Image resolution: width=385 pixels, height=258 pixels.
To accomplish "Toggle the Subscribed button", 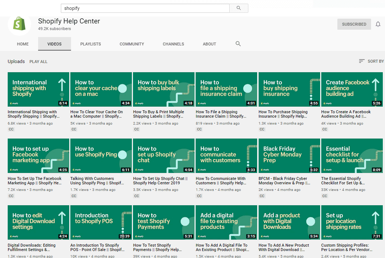I will point(354,24).
